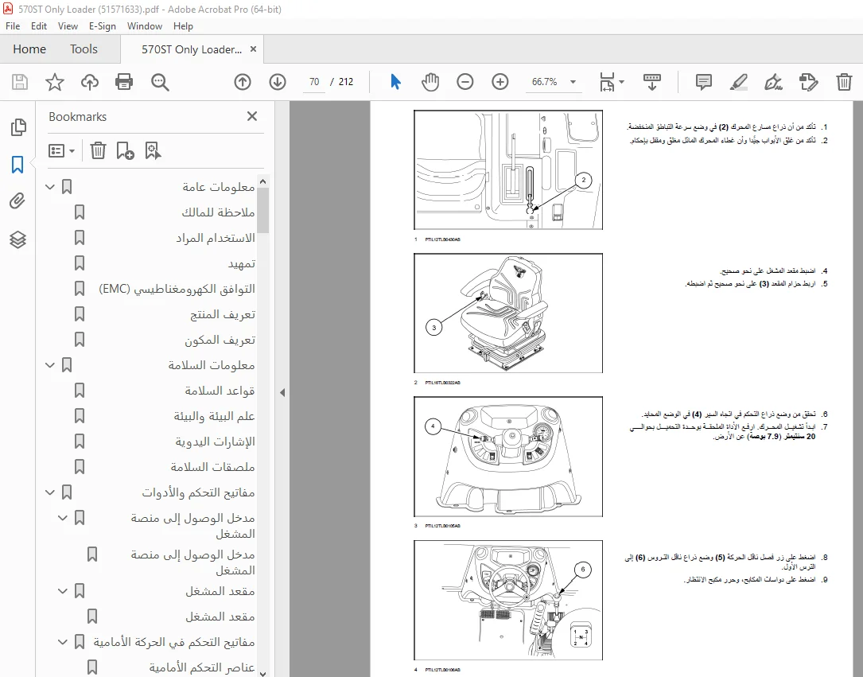The height and width of the screenshot is (677, 863).
Task: Select the 570ST Only Loader document tab
Action: coord(192,49)
